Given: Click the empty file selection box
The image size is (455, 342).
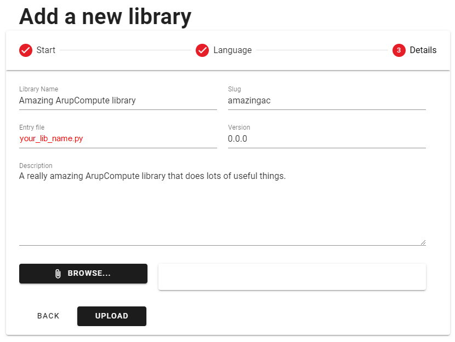Looking at the screenshot, I should click(292, 277).
